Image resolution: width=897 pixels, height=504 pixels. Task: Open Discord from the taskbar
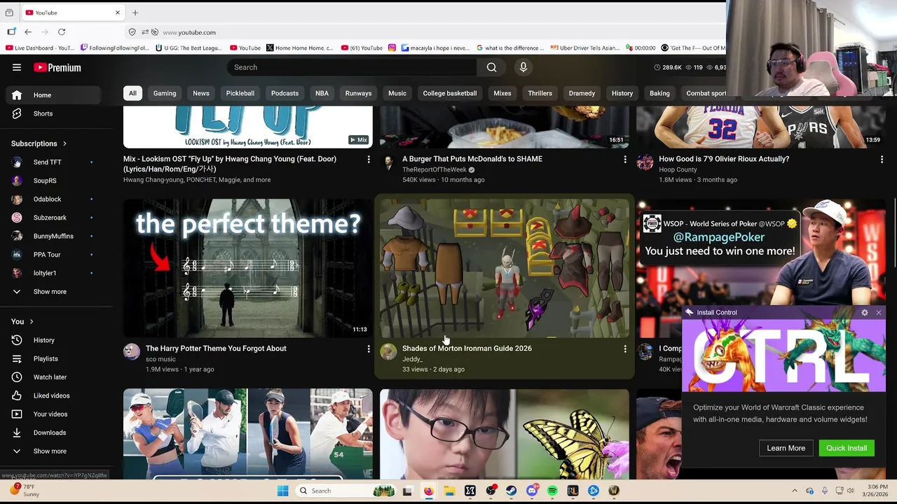[532, 491]
